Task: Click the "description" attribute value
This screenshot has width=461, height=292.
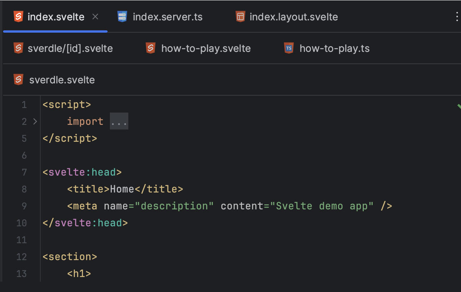Action: coord(174,206)
